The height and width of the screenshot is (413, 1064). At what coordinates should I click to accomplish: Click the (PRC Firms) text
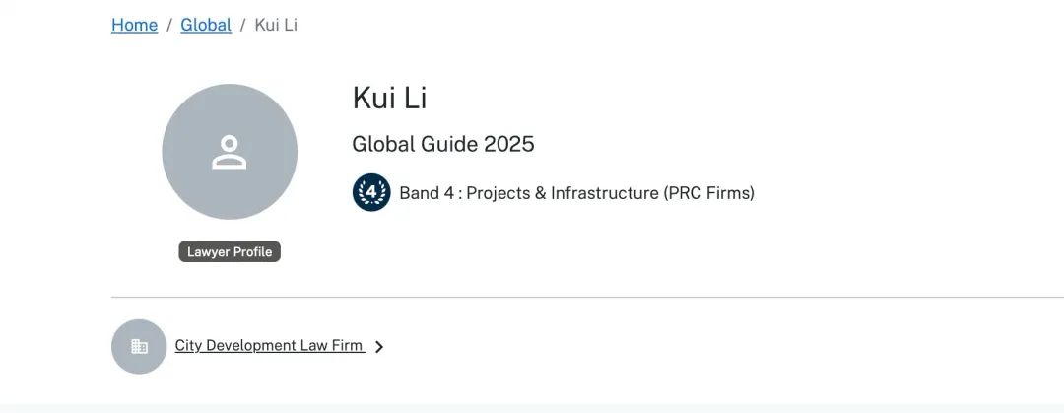click(x=709, y=193)
